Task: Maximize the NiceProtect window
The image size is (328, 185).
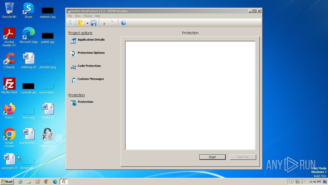Action: tap(254, 11)
